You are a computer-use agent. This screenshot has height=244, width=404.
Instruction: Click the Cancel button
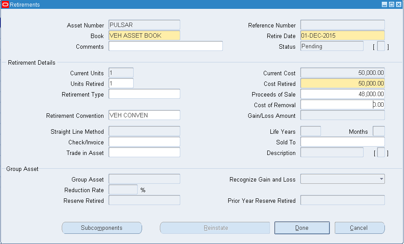tap(359, 228)
